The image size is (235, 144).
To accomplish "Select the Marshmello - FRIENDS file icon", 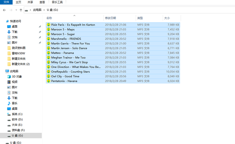I will (48, 39).
